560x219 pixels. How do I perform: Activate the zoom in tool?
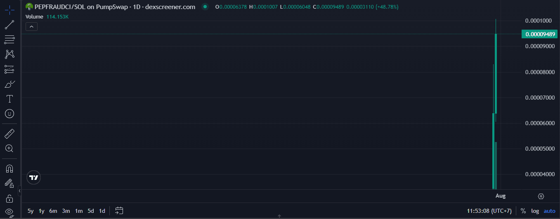click(x=9, y=148)
